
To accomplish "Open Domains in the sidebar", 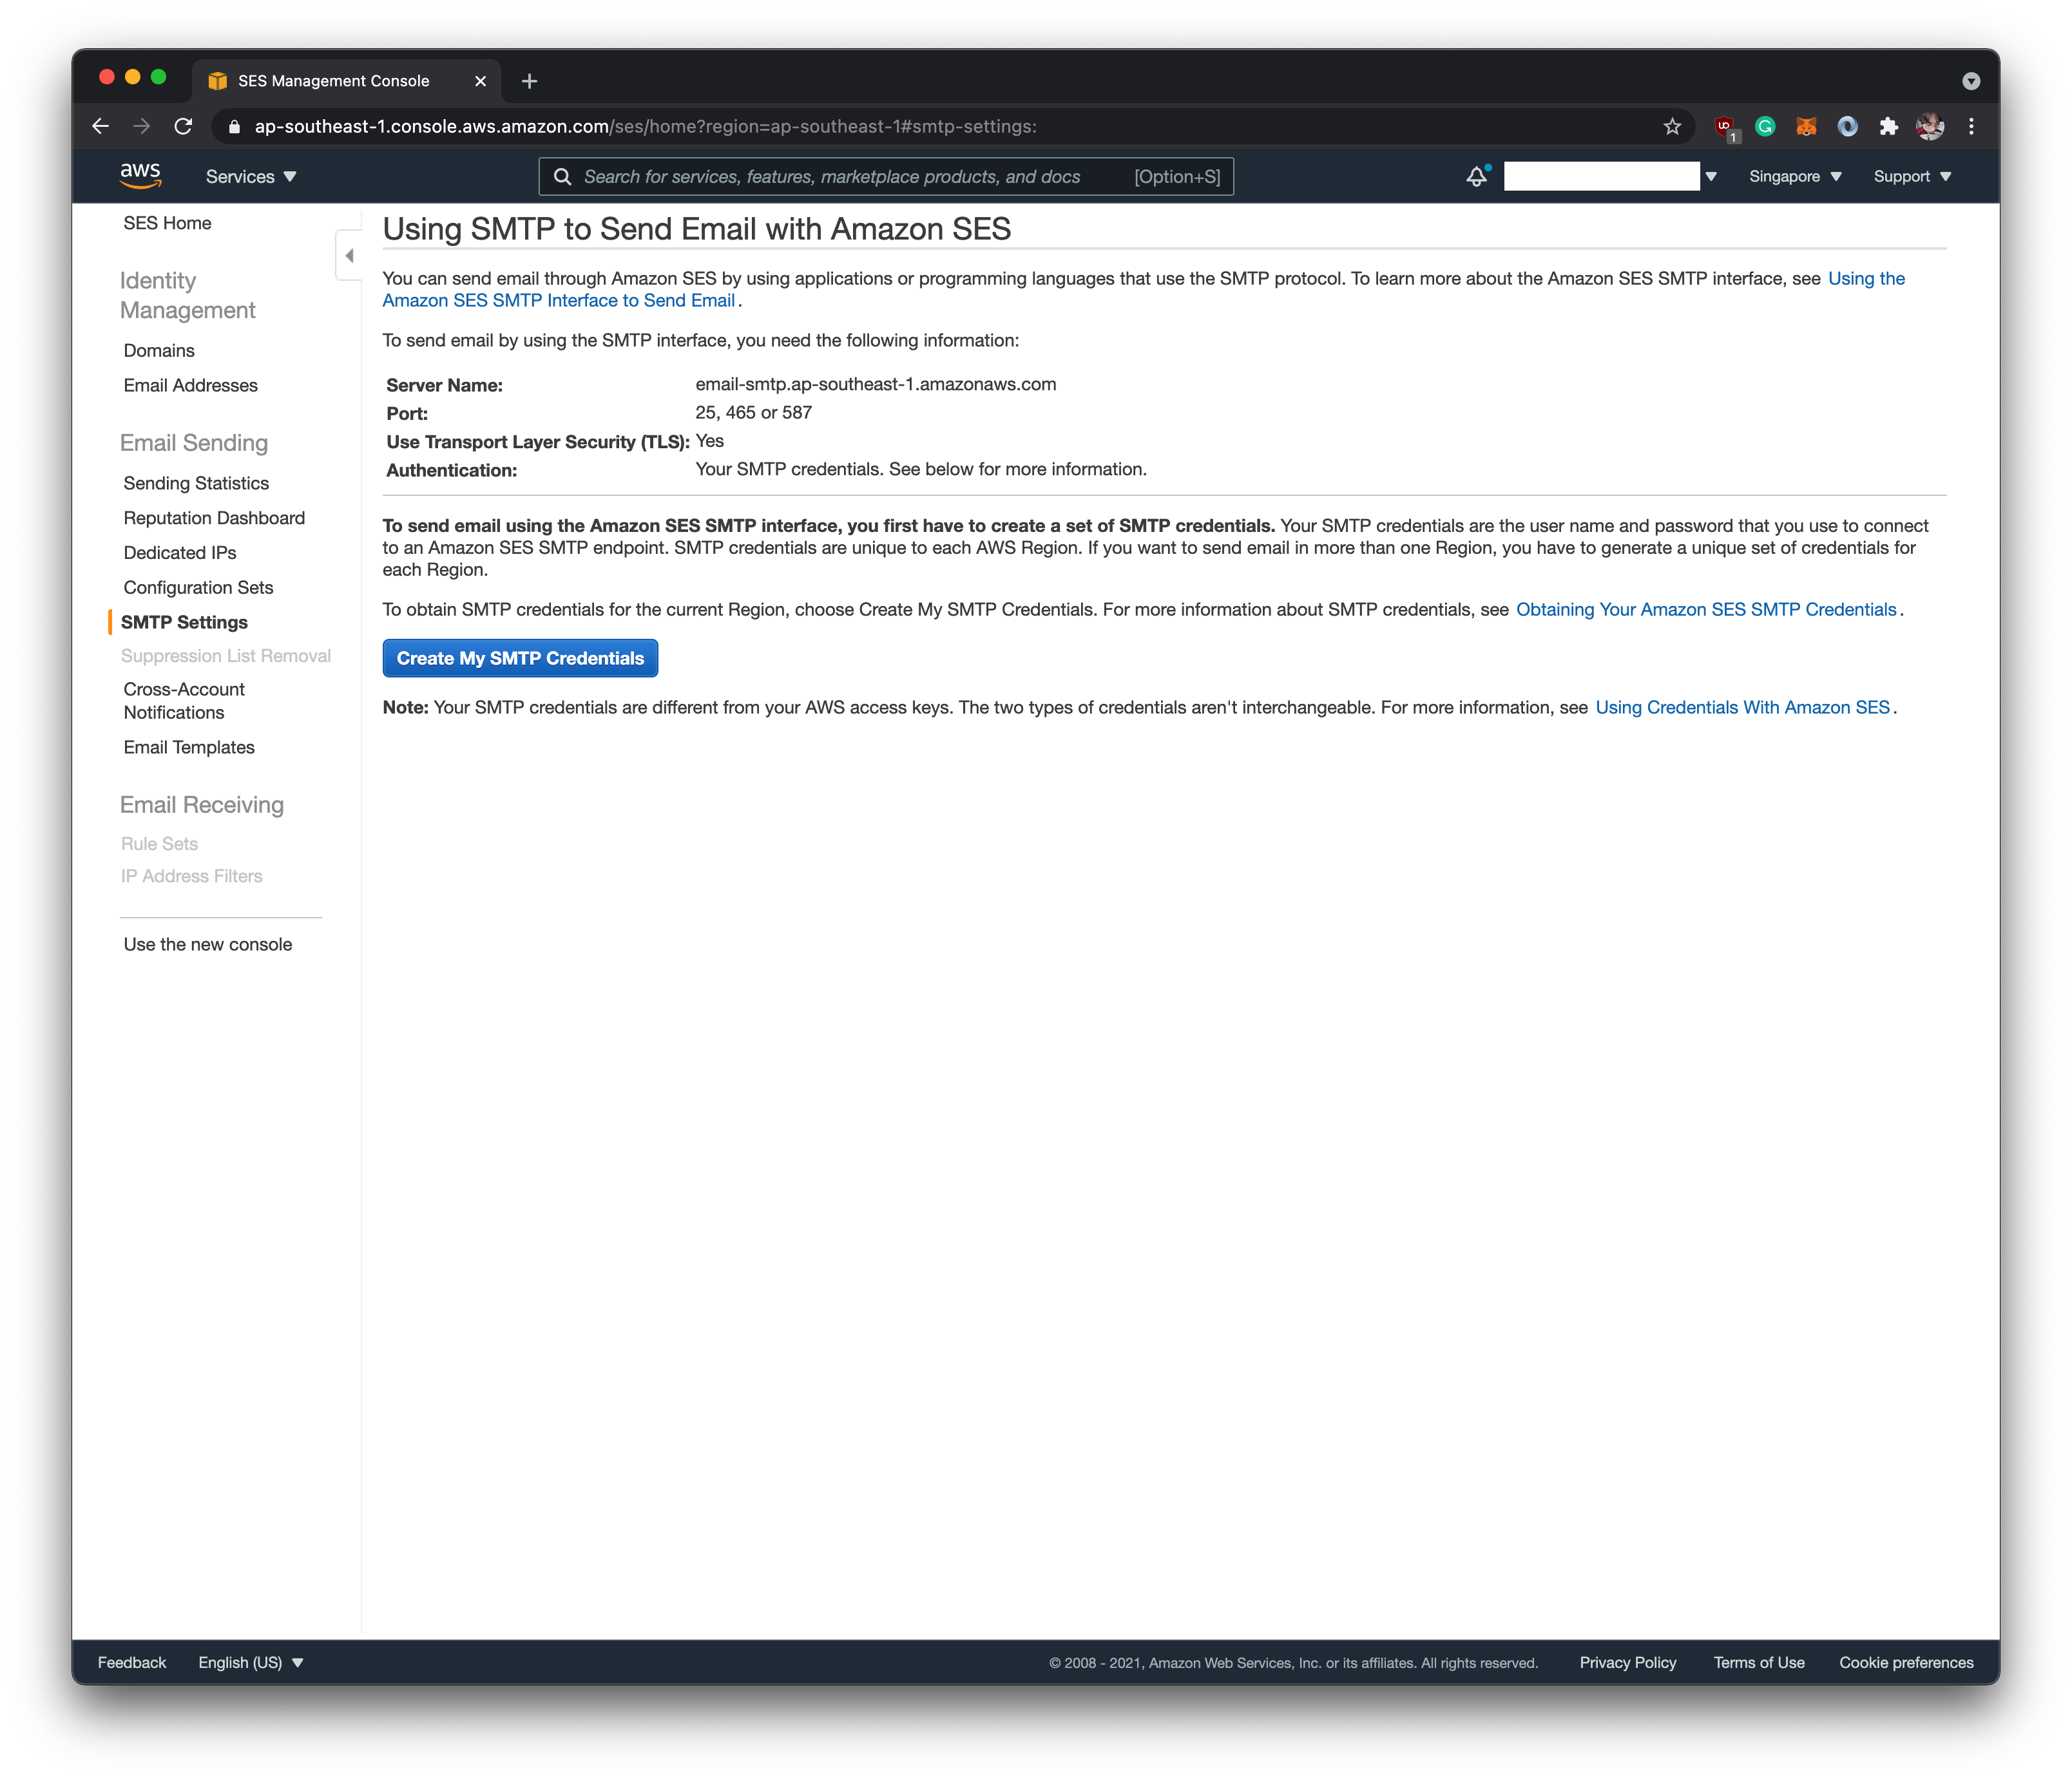I will 159,351.
